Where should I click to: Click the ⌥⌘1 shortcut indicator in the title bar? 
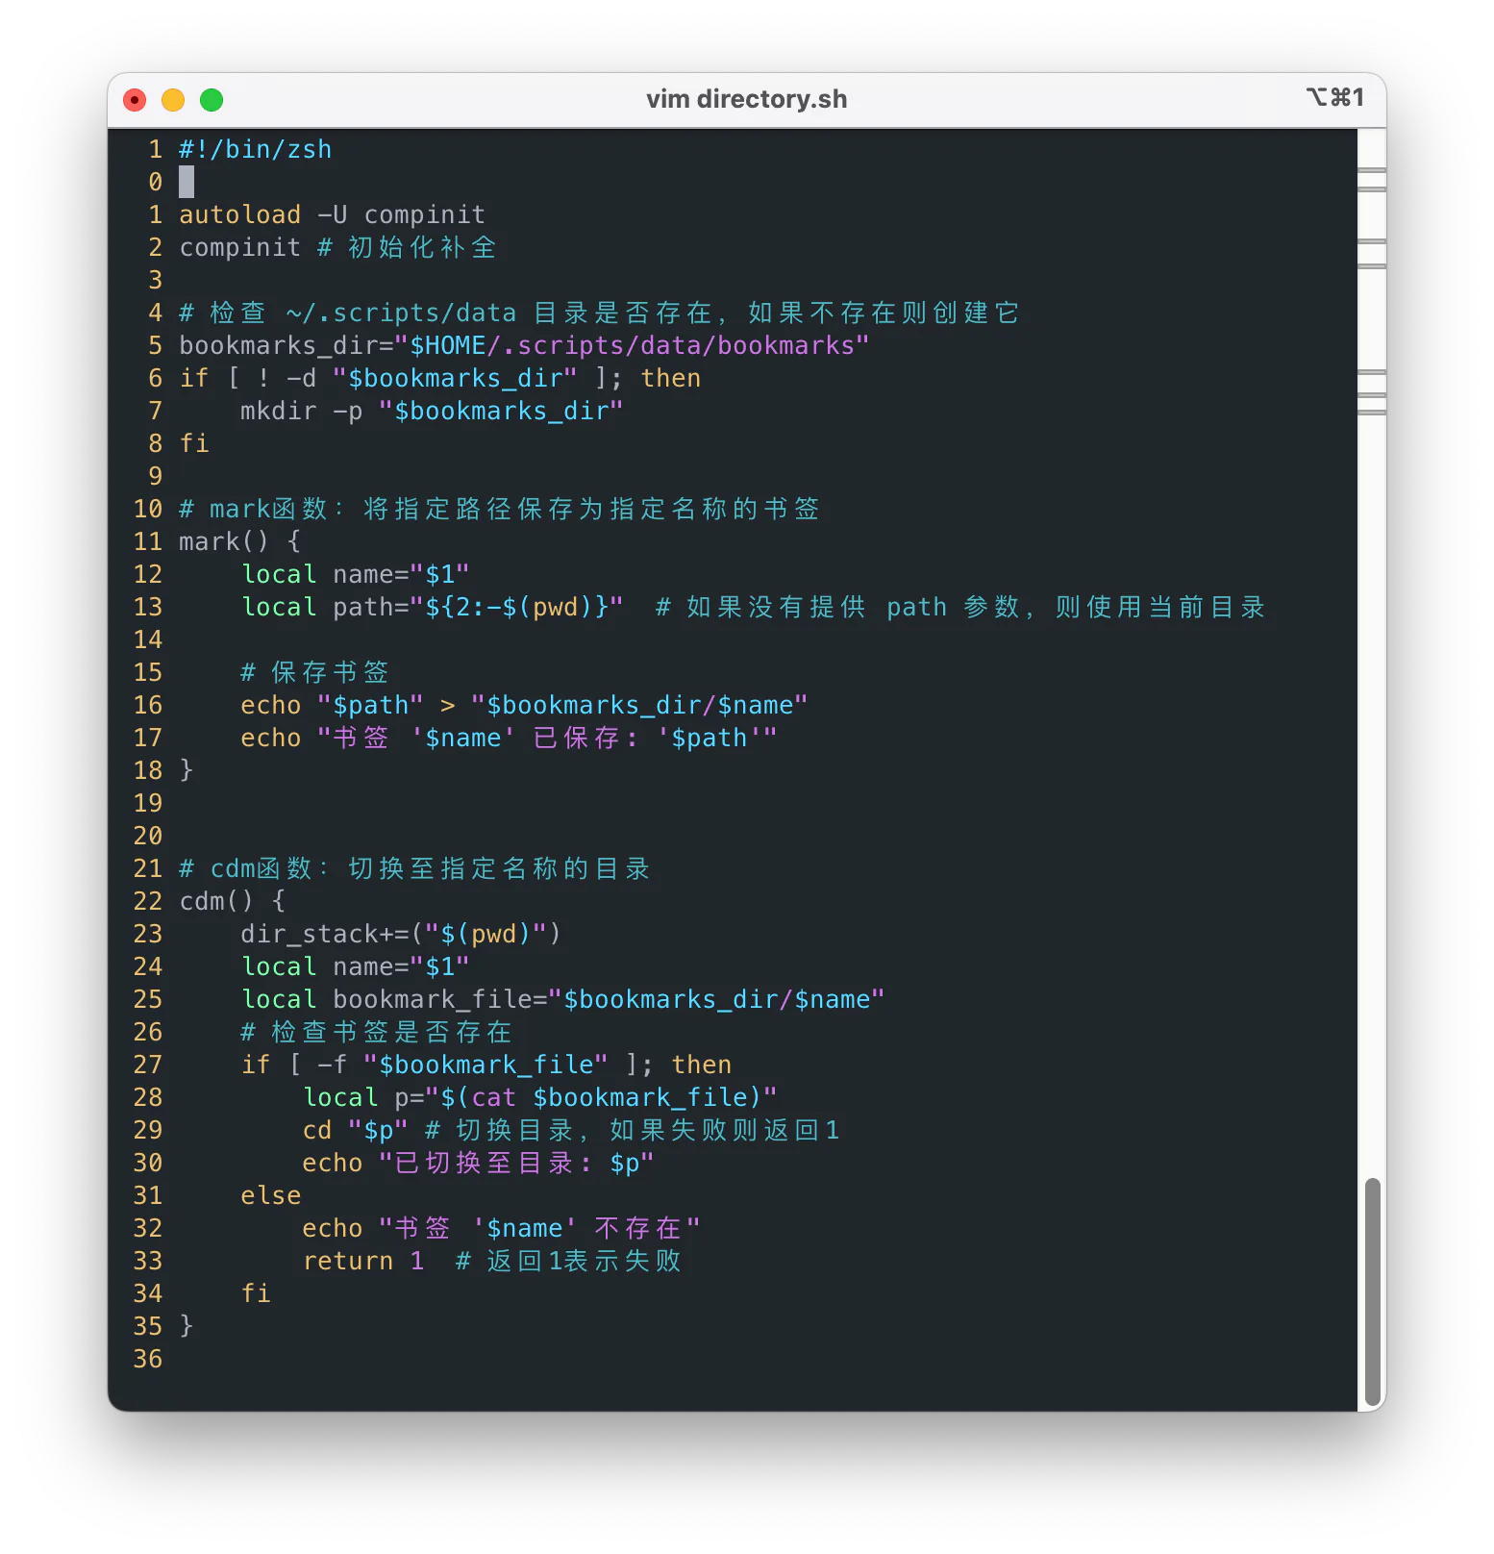pyautogui.click(x=1334, y=97)
